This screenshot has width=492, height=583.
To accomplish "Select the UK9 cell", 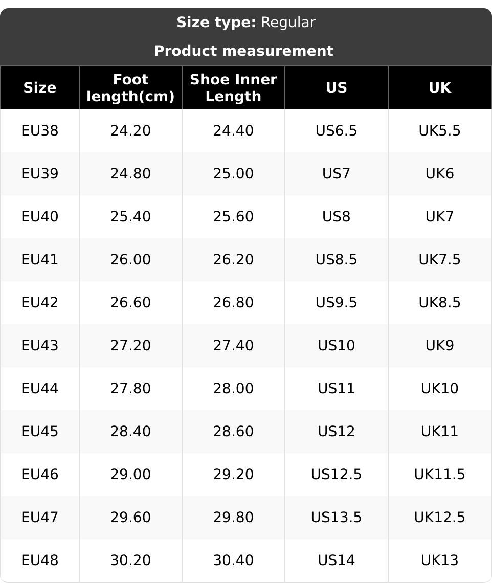I will (x=439, y=346).
